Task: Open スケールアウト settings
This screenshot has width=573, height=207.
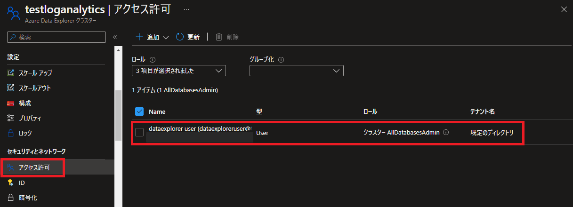Action: (x=29, y=88)
